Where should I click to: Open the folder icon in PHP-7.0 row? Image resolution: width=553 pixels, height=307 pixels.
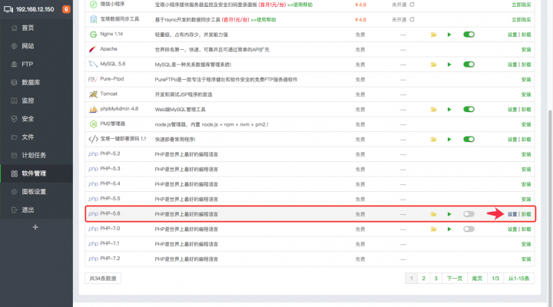[433, 229]
